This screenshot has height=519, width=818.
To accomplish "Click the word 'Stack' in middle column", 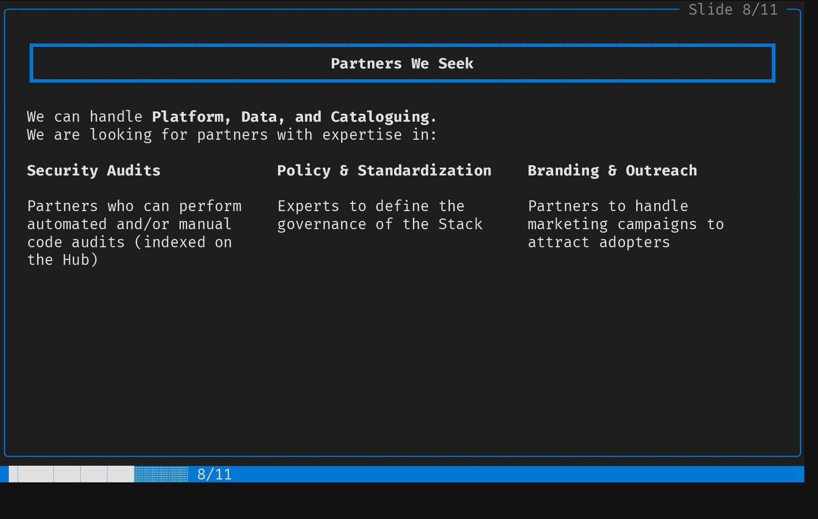I will pyautogui.click(x=460, y=224).
